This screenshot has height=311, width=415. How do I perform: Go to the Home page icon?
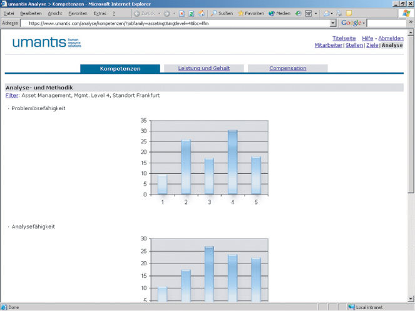[x=202, y=13]
